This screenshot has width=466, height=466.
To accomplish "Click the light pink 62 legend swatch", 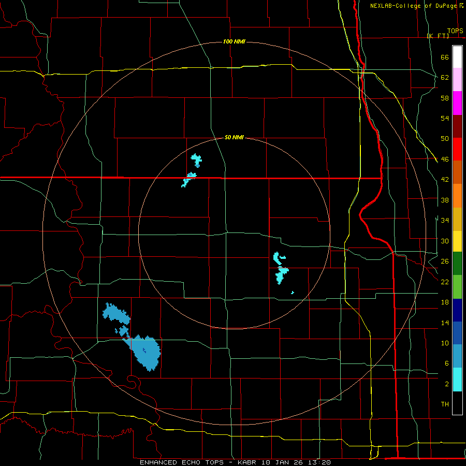I will click(457, 79).
